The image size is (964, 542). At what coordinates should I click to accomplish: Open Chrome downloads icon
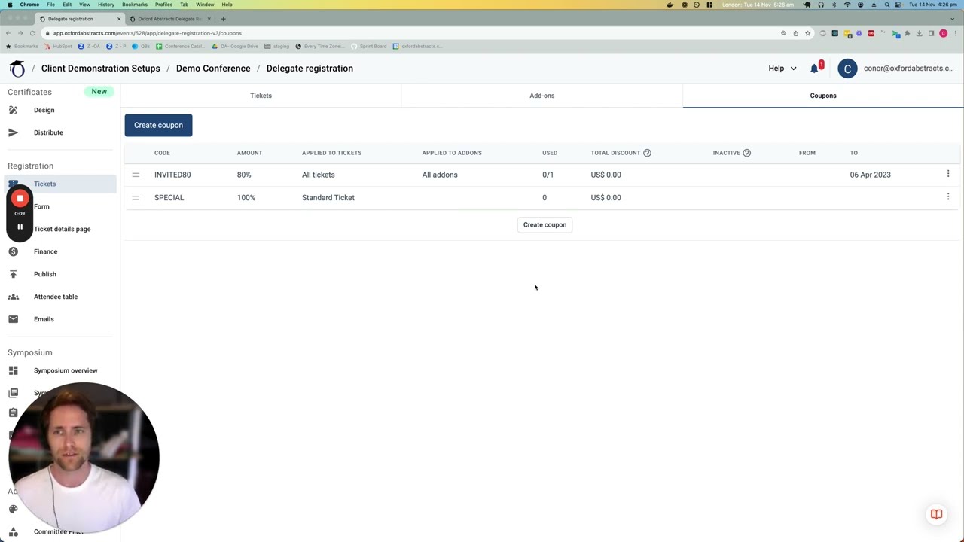pos(919,33)
